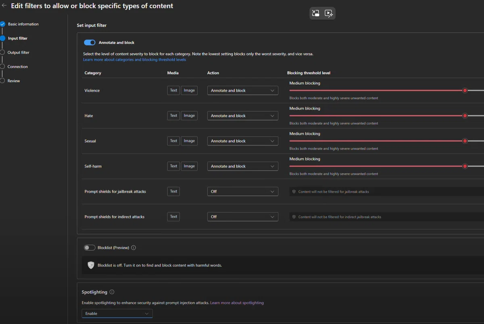The image size is (484, 324).
Task: Click the Sexual blocking threshold slider handle
Action: coord(465,141)
